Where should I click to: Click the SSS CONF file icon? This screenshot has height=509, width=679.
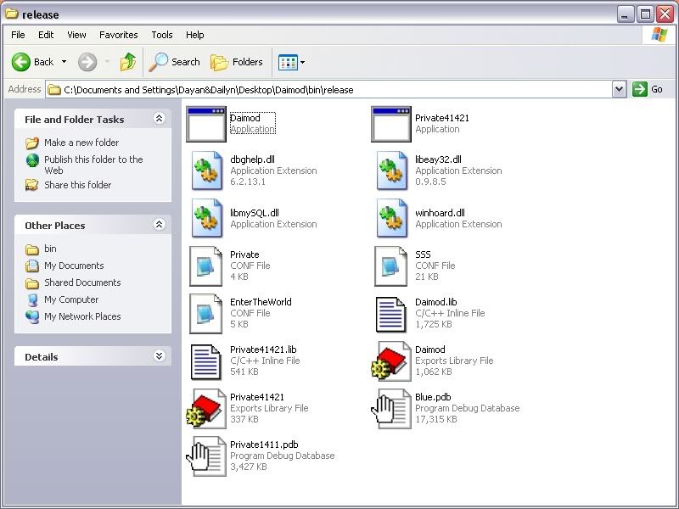pyautogui.click(x=391, y=266)
